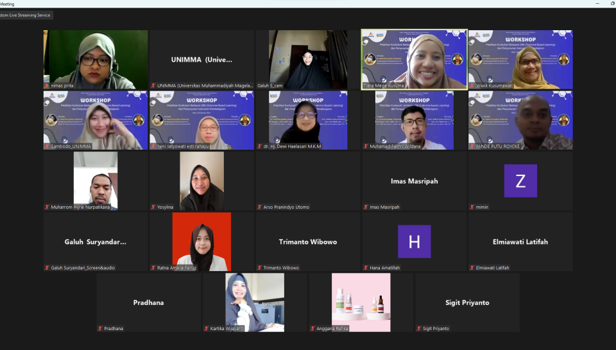Click muted mic icon next to Yosylina
Screen dimensions: 616x350
[153, 207]
